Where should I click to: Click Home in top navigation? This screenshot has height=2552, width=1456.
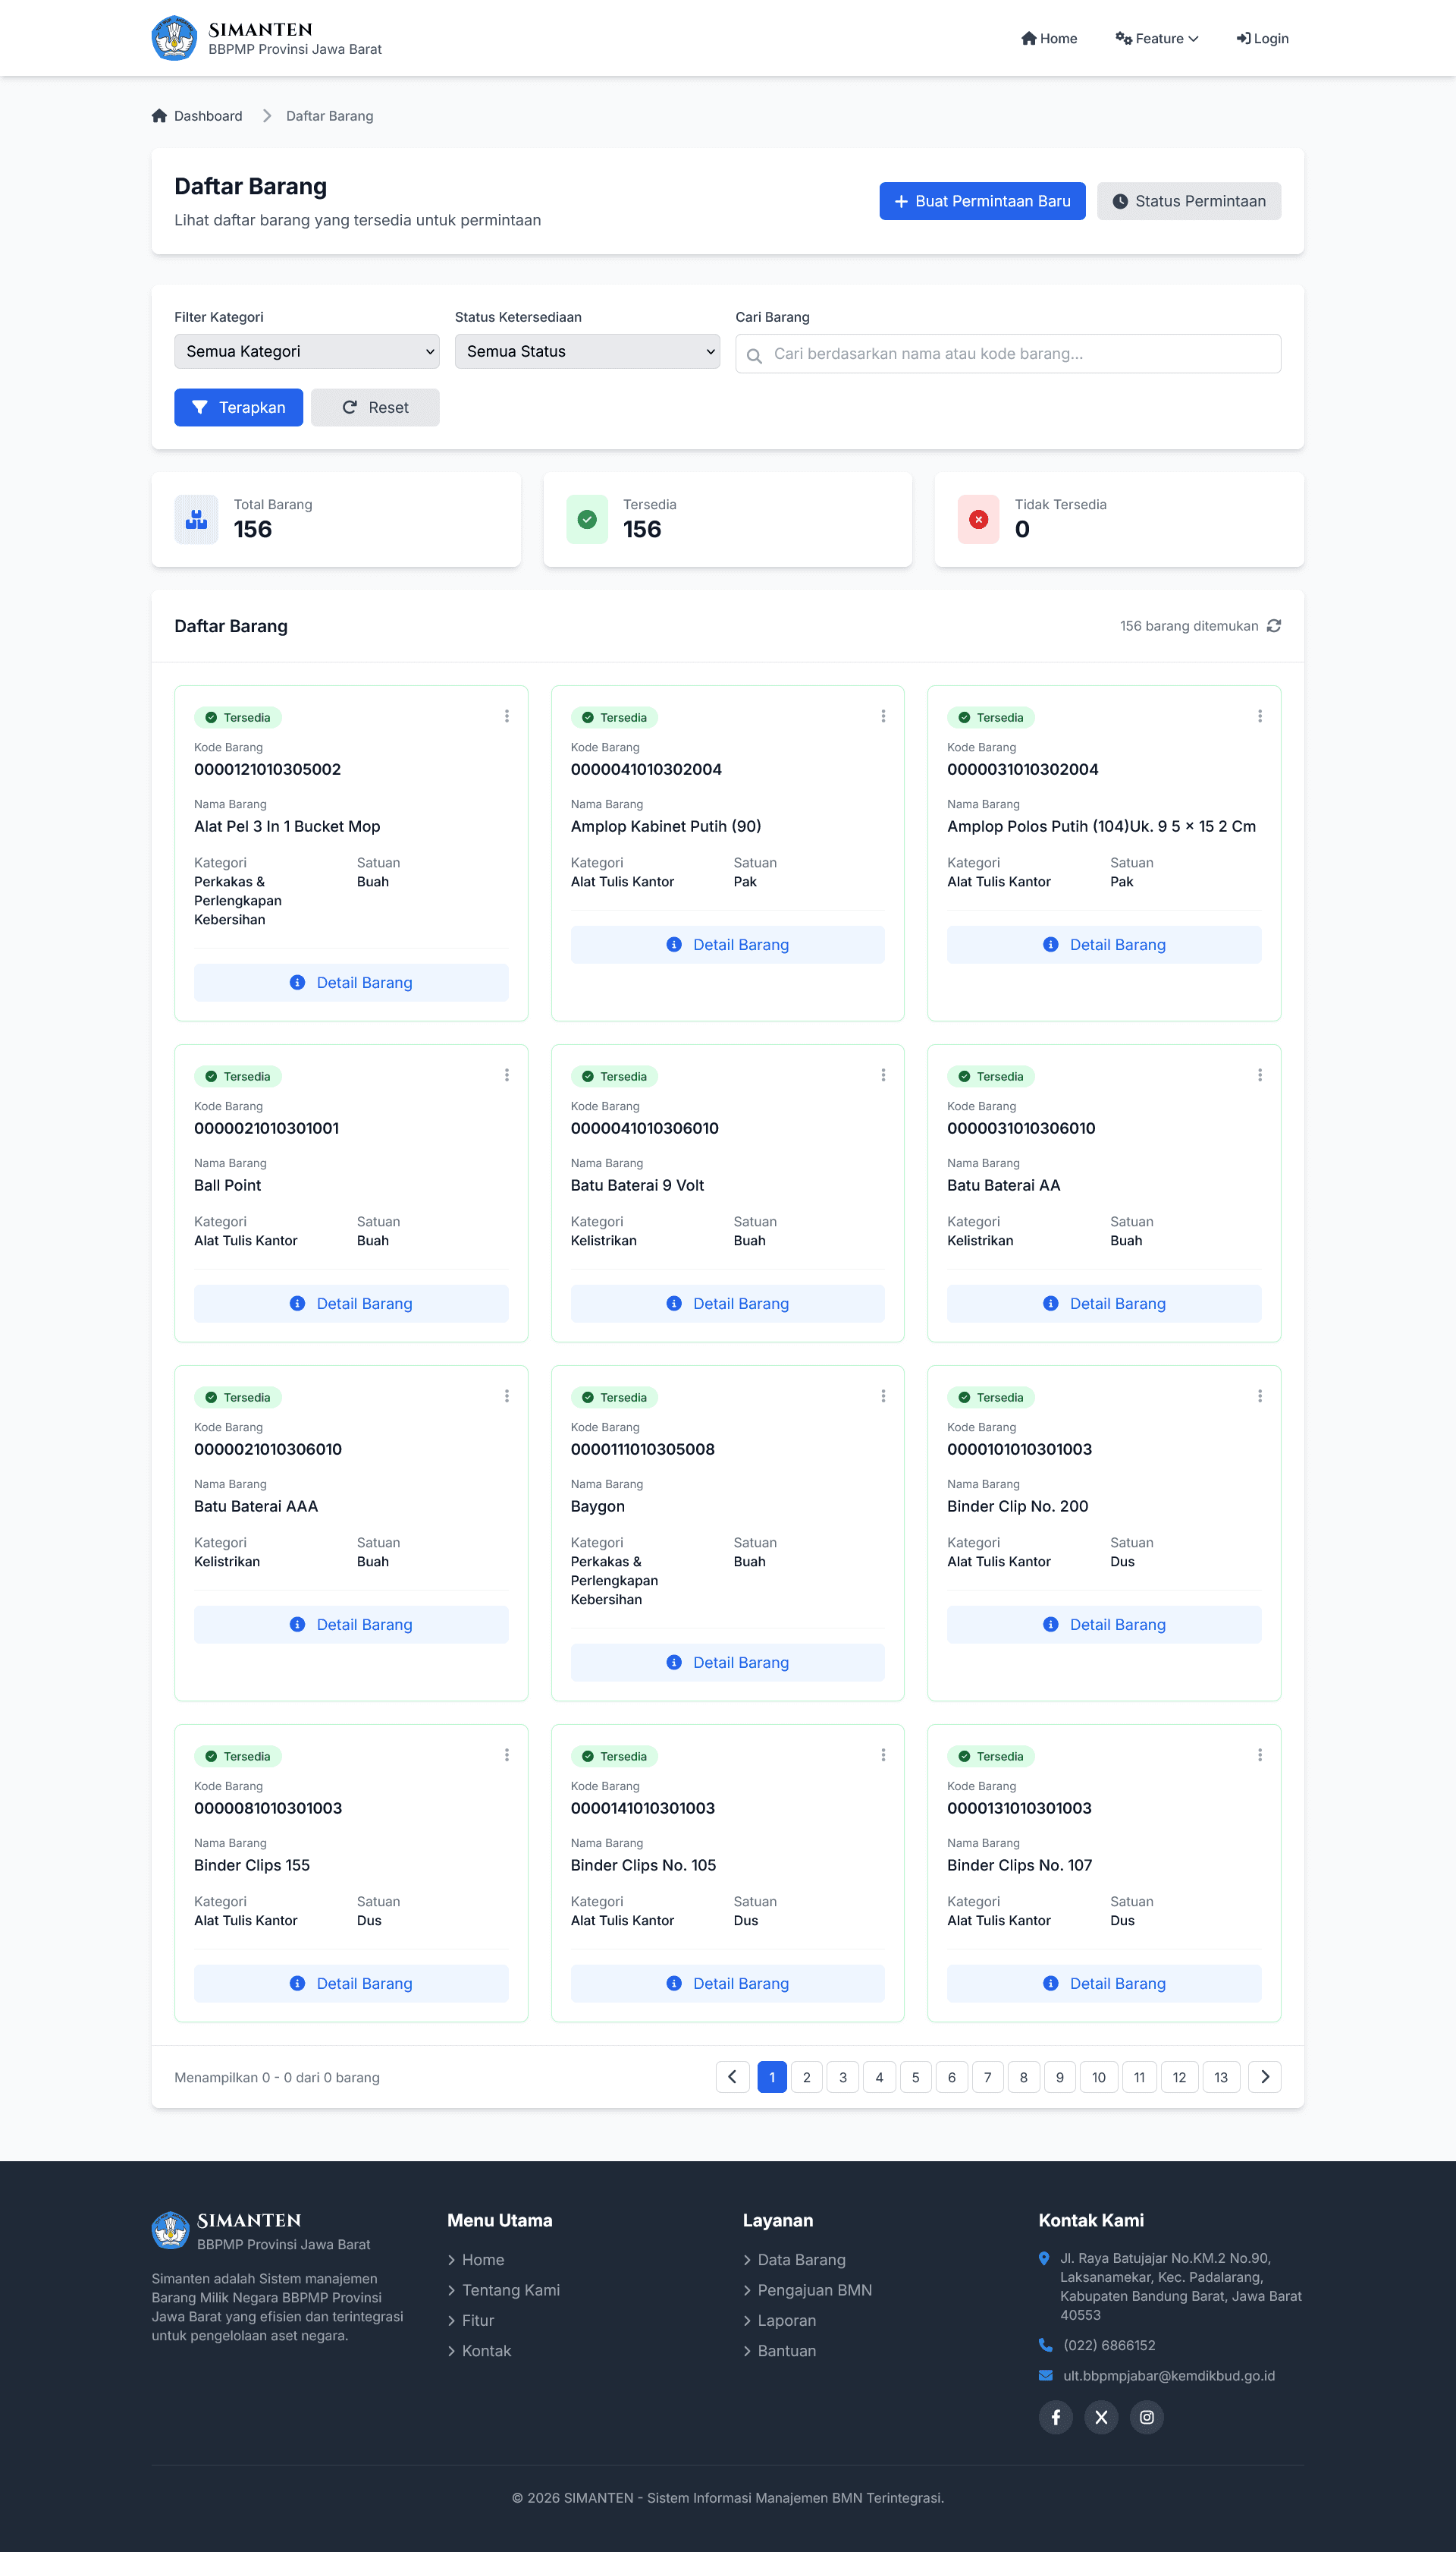(1049, 38)
